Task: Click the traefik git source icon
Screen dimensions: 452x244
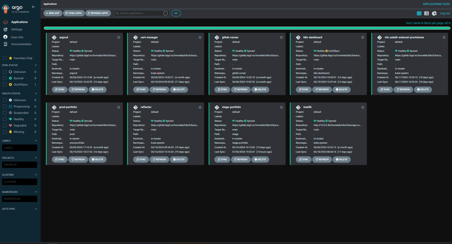Action: 298,107
